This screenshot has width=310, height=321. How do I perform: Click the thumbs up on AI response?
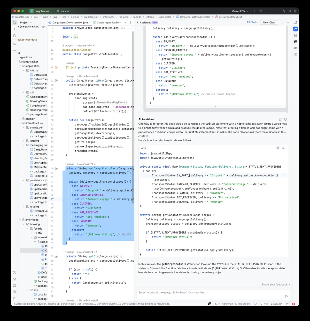pyautogui.click(x=280, y=119)
